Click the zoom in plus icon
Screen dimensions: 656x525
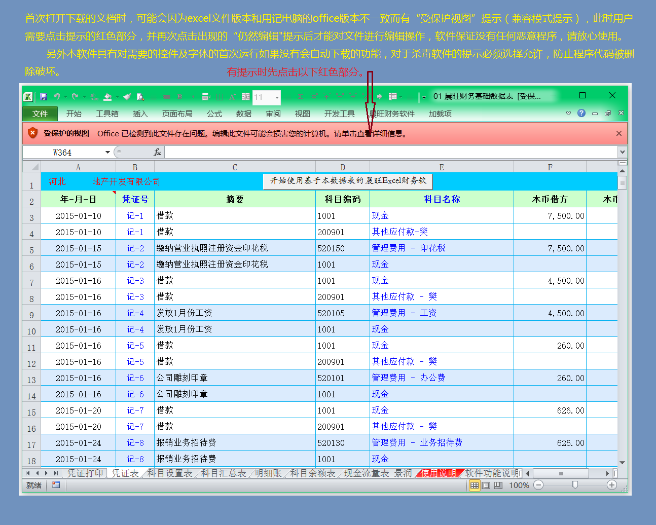612,485
